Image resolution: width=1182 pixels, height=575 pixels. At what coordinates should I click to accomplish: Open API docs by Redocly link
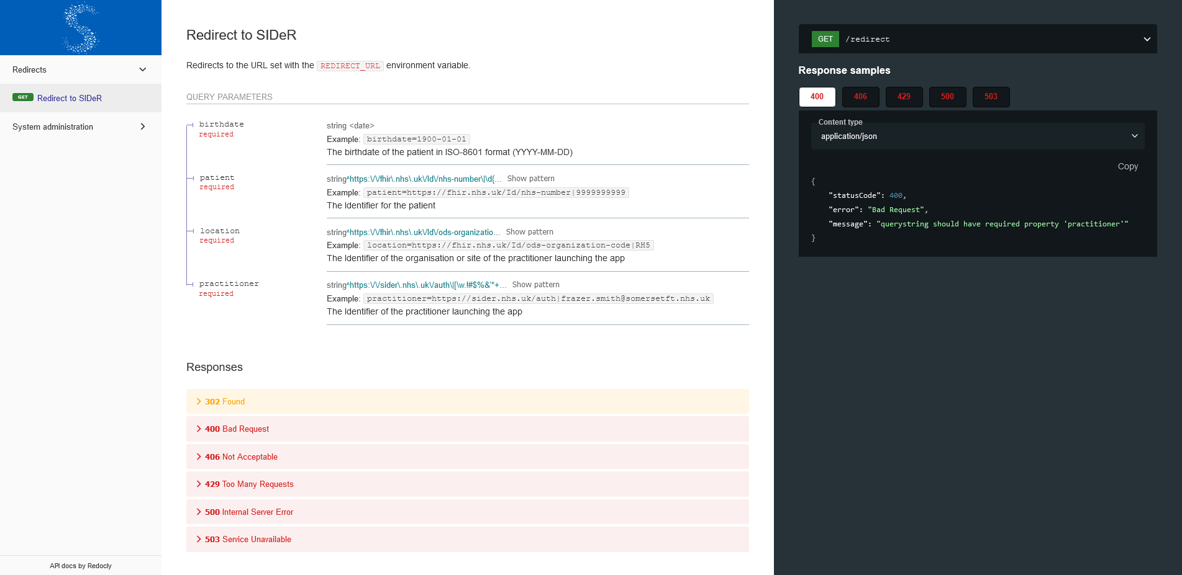(x=81, y=566)
